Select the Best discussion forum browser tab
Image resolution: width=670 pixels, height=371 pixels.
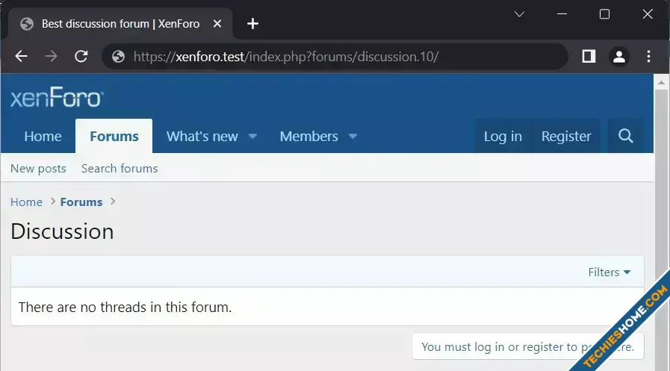coord(120,24)
